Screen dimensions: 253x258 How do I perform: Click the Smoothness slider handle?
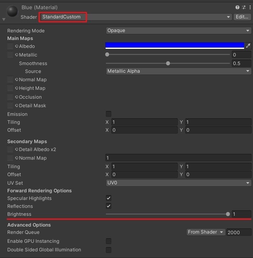pyautogui.click(x=168, y=63)
